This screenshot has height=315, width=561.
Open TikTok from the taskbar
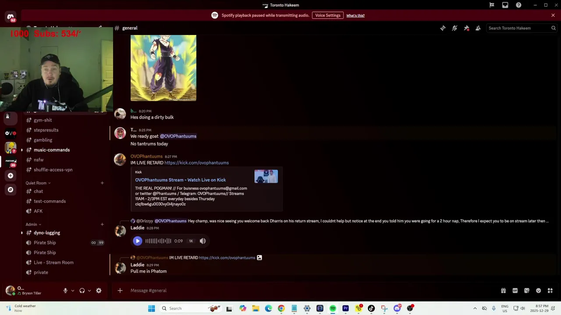[371, 308]
